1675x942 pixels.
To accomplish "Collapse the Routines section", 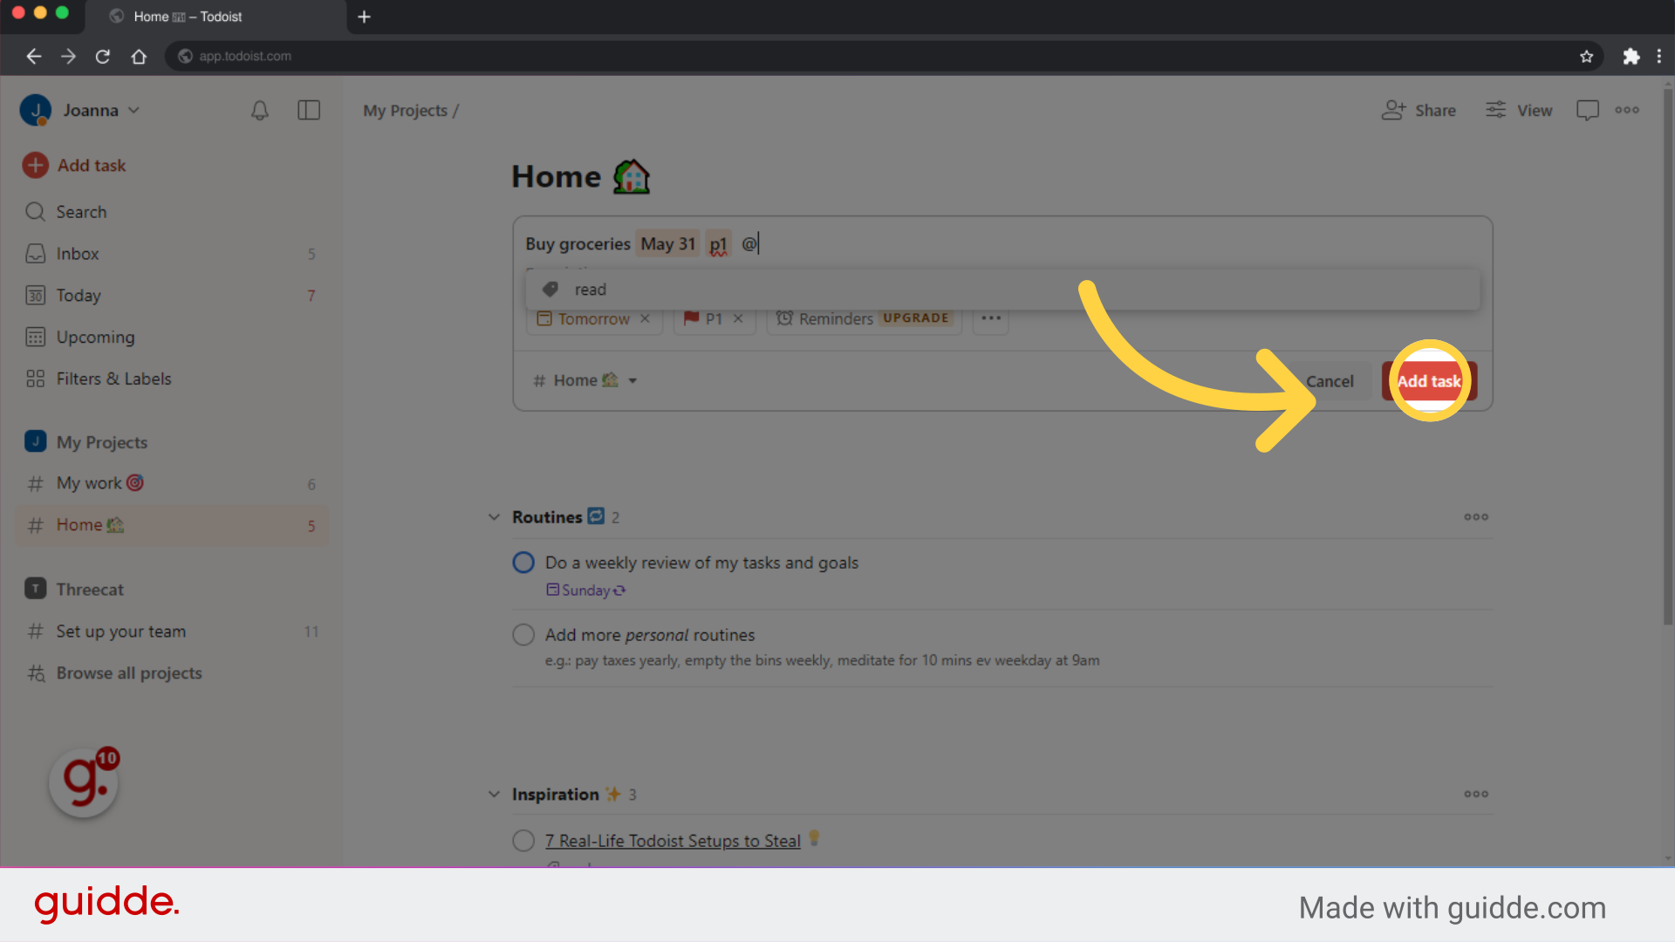I will (x=494, y=516).
